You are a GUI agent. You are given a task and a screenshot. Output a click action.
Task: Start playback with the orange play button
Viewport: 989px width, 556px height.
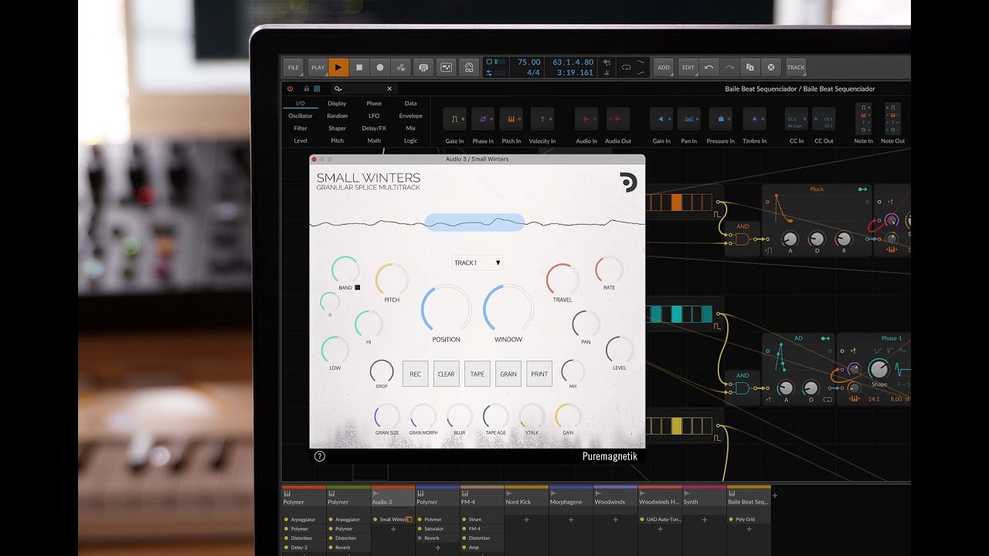pos(338,67)
